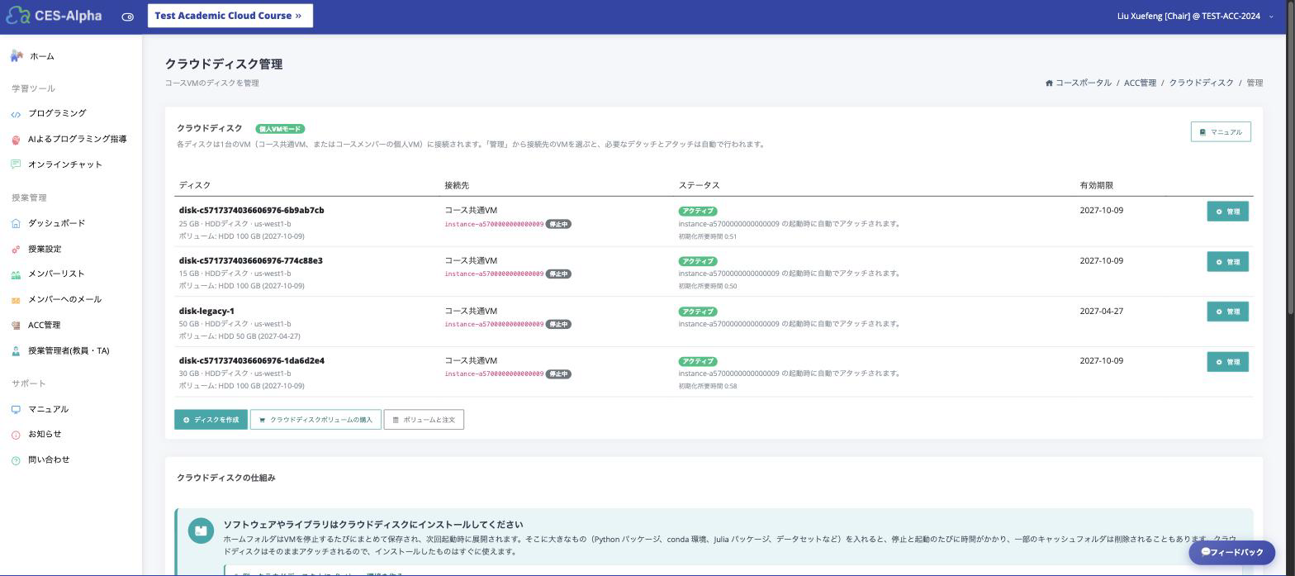Click the ダッシュボード house icon
This screenshot has height=576, width=1295.
click(16, 223)
